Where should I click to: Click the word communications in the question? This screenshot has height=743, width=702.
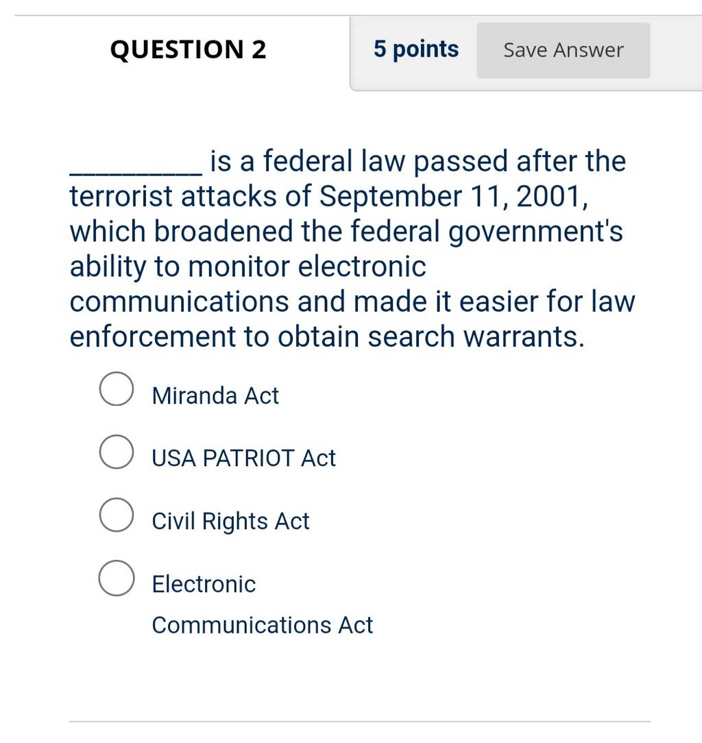point(179,302)
